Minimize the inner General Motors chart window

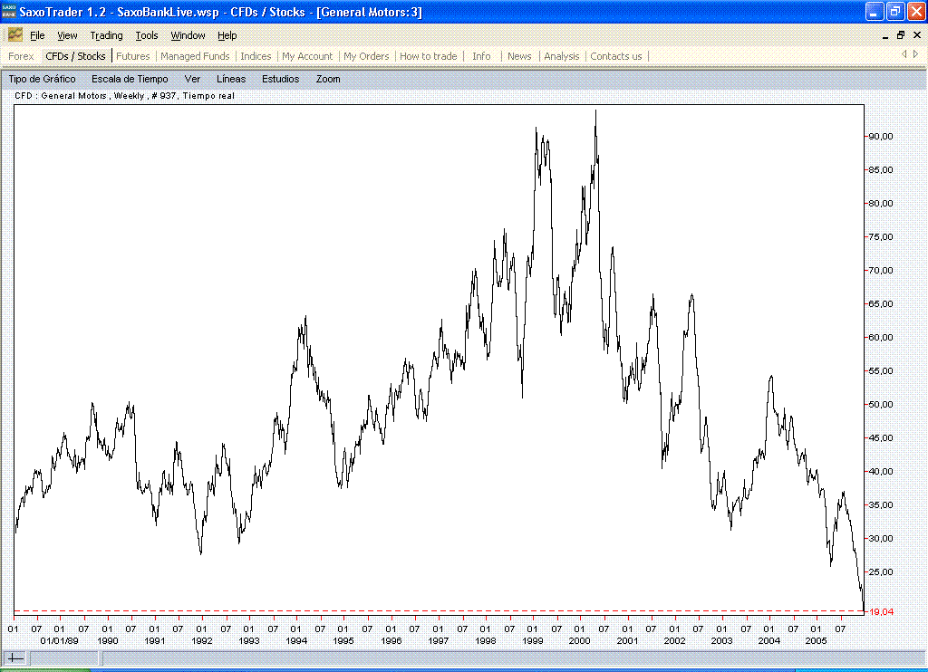pos(885,35)
